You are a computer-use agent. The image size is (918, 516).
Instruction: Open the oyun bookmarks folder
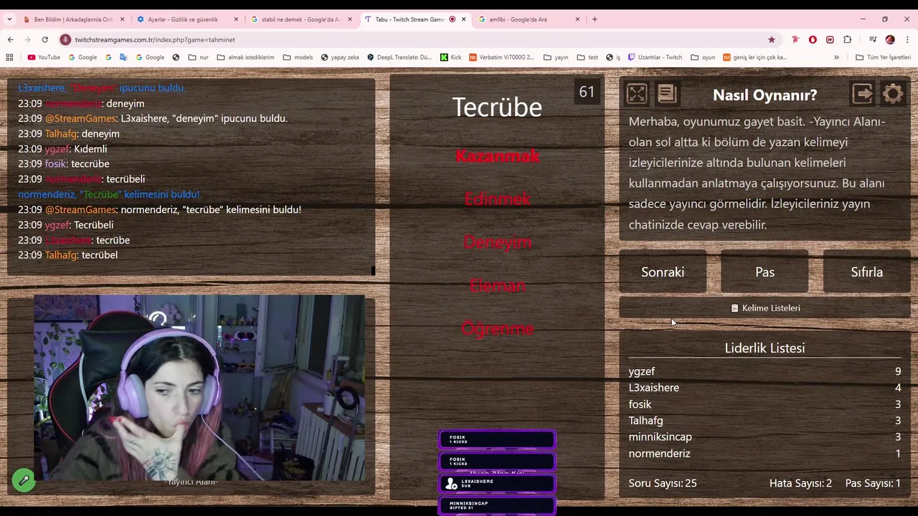[x=703, y=57]
